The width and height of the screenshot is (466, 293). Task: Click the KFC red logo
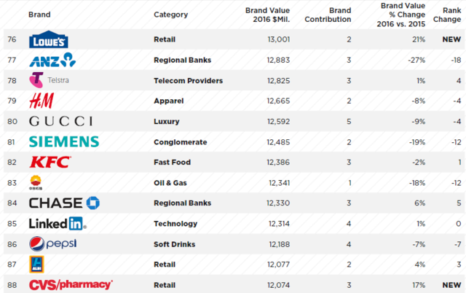50,162
